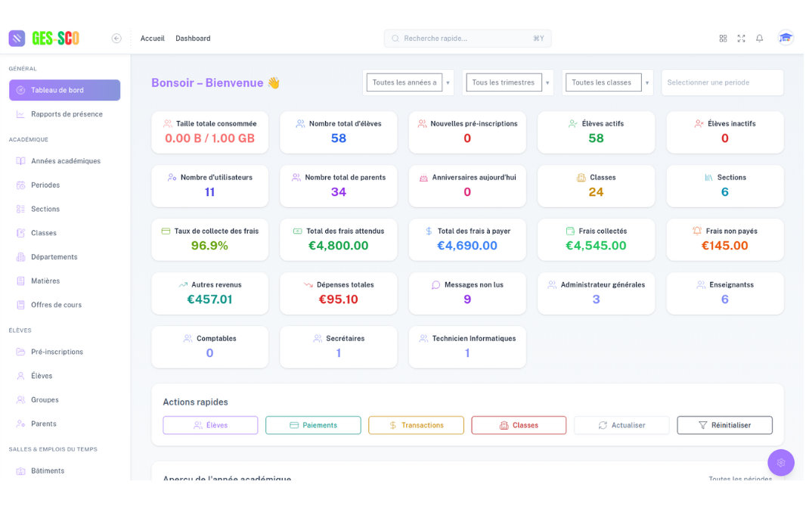This screenshot has height=506, width=809.
Task: Go to Années académiques page
Action: [65, 161]
